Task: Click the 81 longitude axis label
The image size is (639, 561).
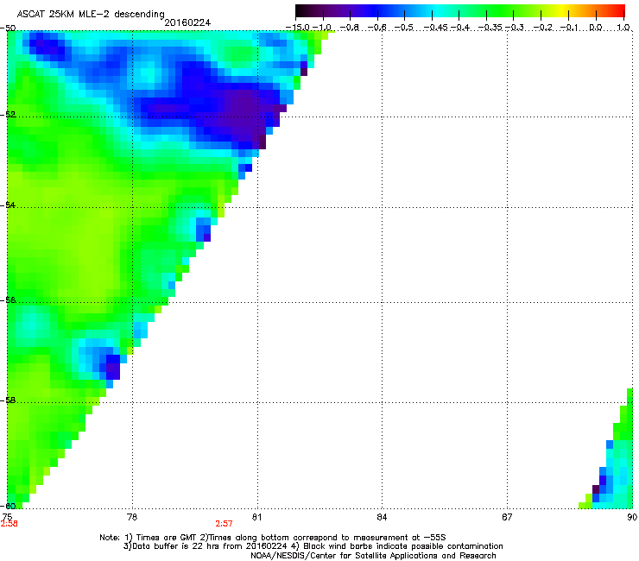Action: coord(256,517)
